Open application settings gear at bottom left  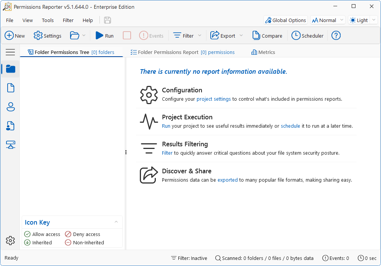10,241
